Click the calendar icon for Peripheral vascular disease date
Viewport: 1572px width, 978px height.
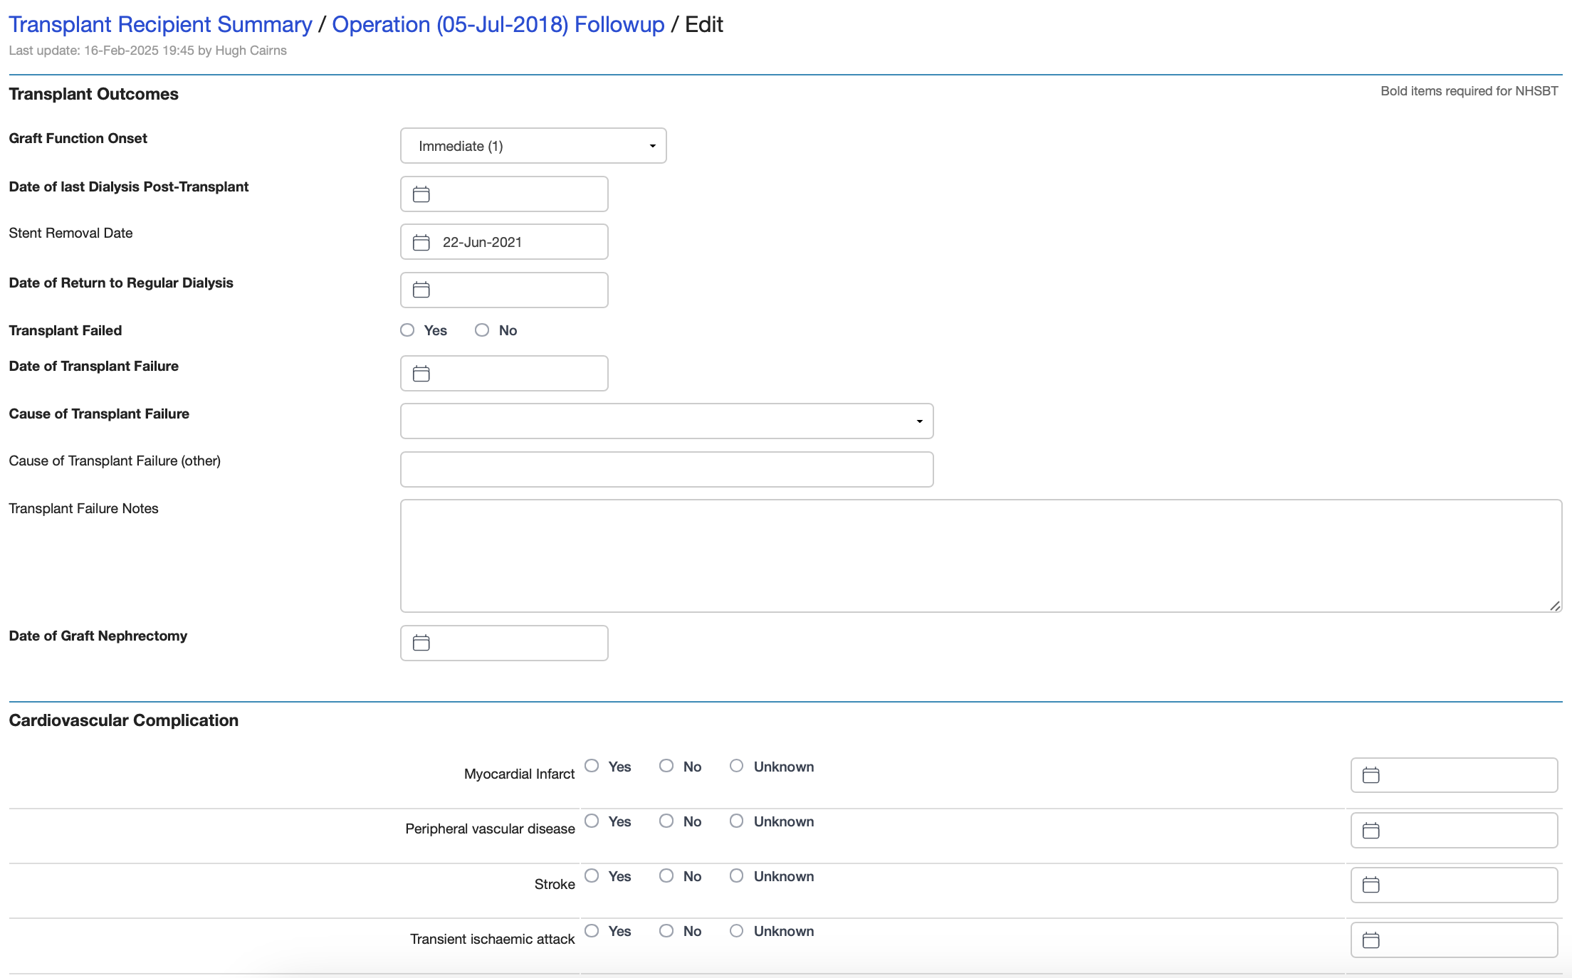point(1371,829)
